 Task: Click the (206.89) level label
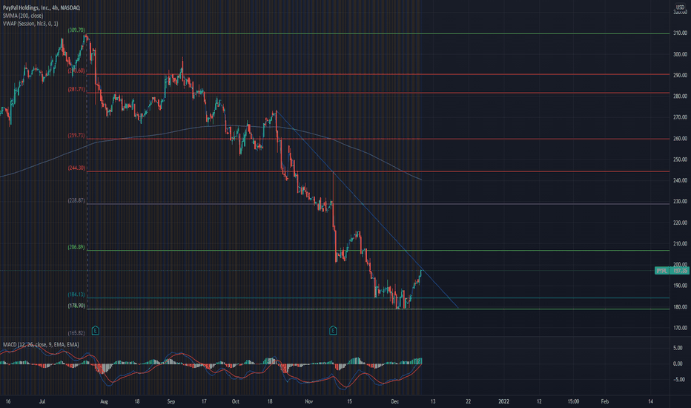(x=76, y=247)
